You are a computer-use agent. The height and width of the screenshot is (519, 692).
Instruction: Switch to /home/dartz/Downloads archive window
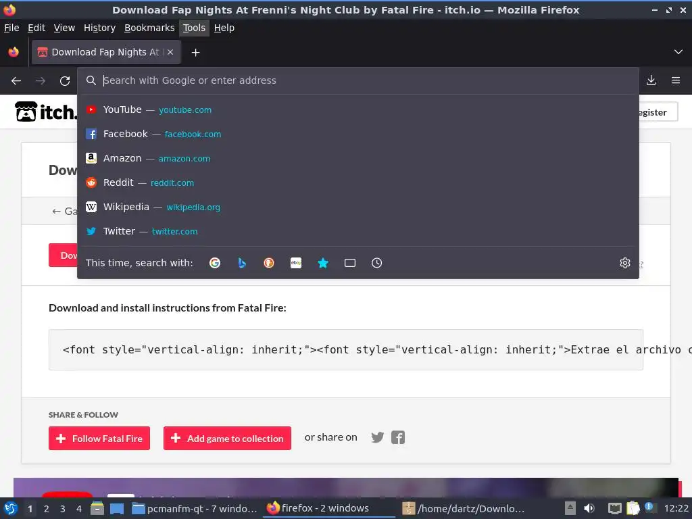tap(464, 508)
